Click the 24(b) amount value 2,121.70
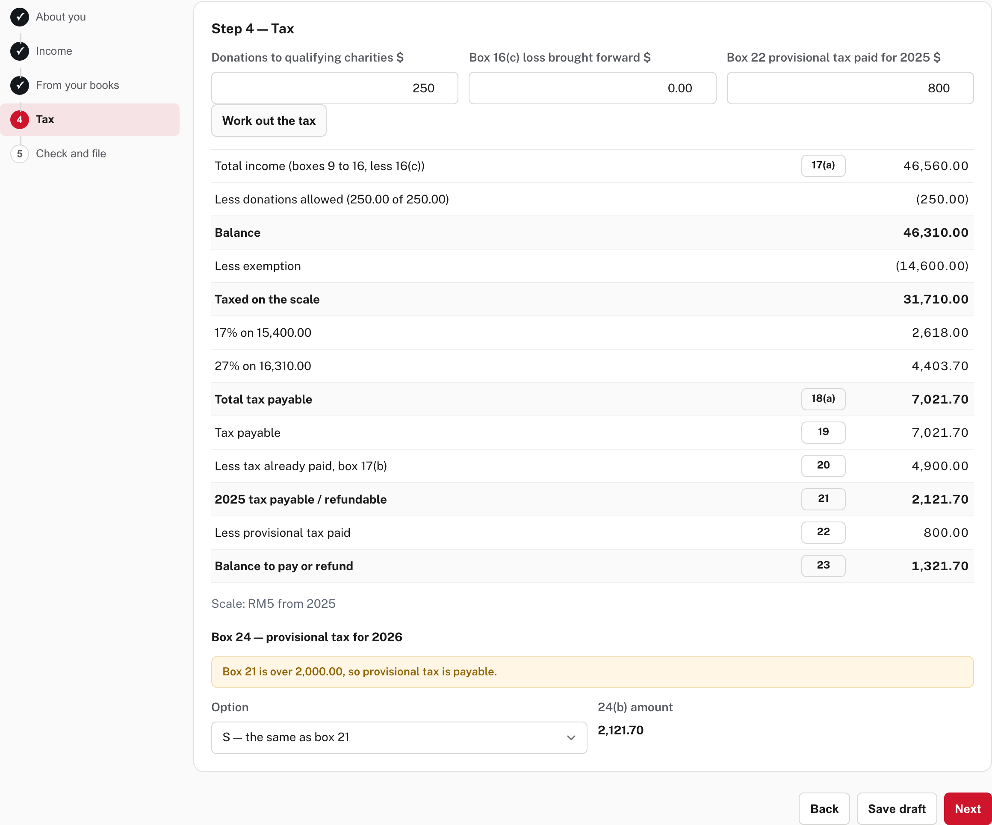 click(x=620, y=731)
